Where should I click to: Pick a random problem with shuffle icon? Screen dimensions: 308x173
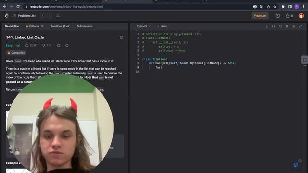pos(58,16)
